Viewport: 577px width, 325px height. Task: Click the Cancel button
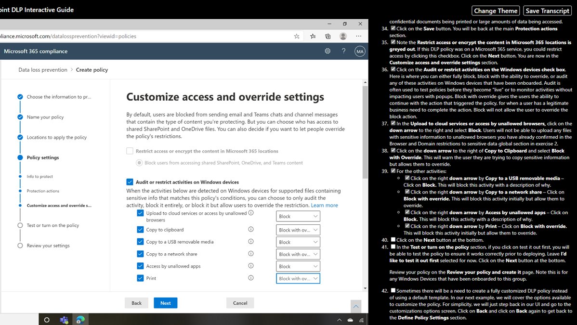point(240,303)
